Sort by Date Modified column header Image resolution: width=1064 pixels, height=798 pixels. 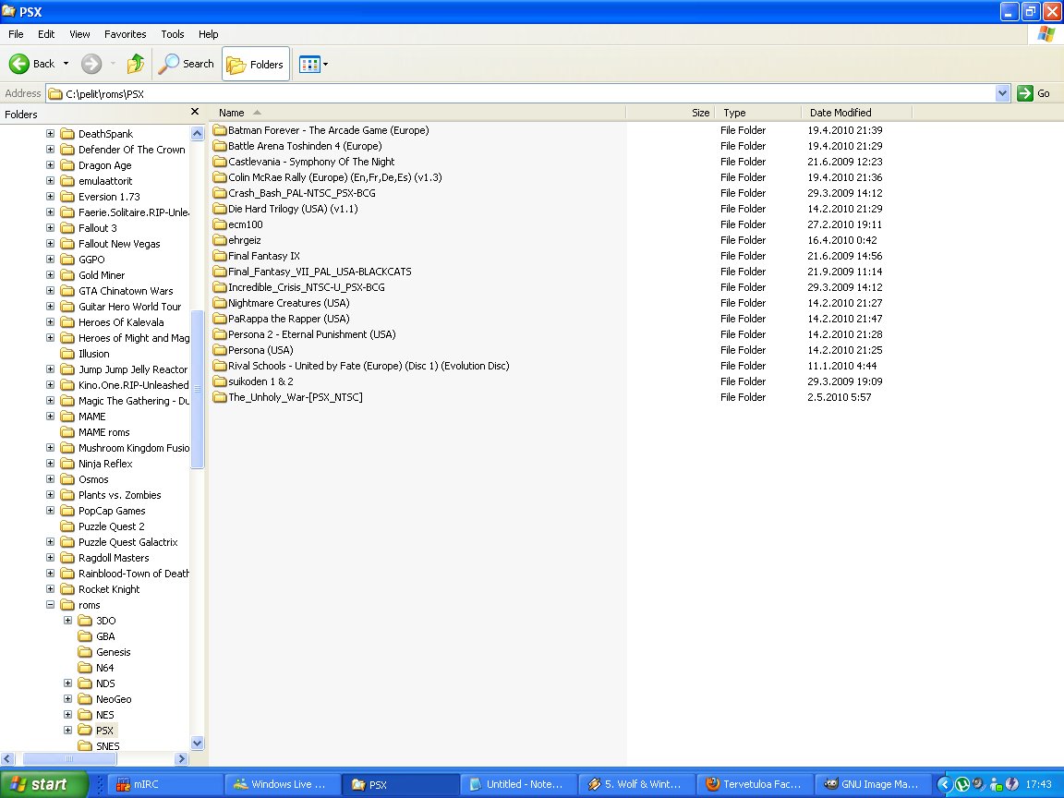(x=840, y=113)
